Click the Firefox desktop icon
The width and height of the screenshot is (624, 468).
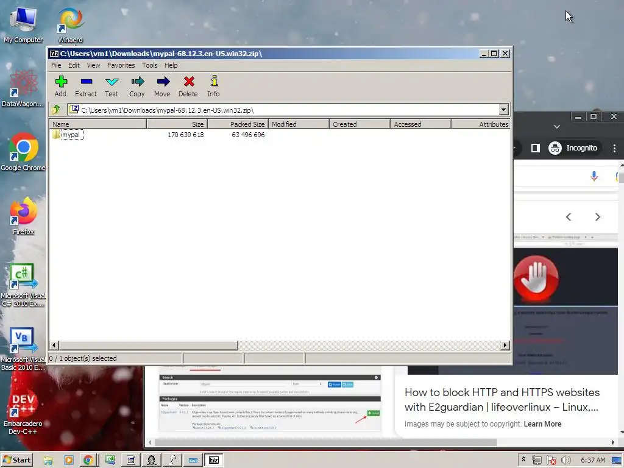[23, 216]
